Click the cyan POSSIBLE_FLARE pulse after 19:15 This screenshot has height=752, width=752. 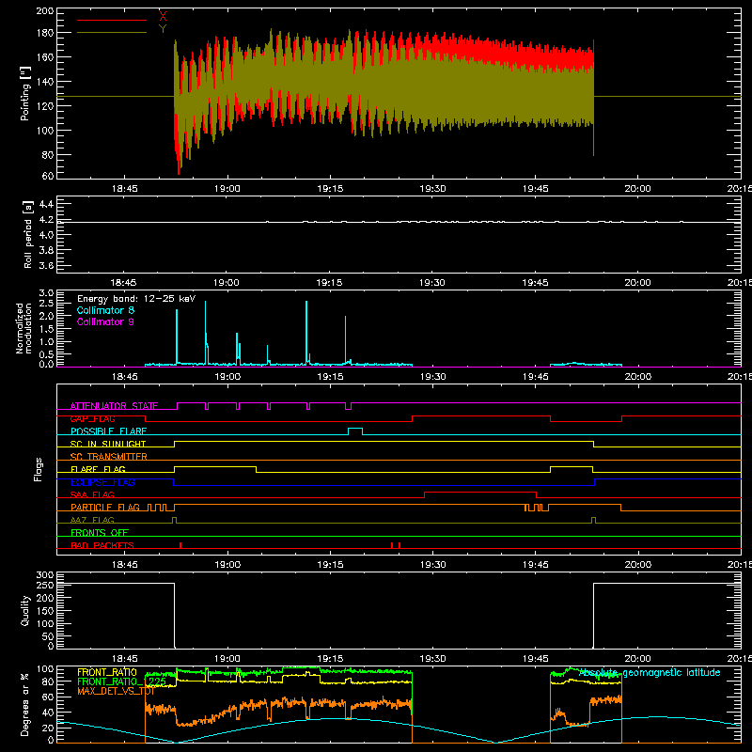pos(355,431)
